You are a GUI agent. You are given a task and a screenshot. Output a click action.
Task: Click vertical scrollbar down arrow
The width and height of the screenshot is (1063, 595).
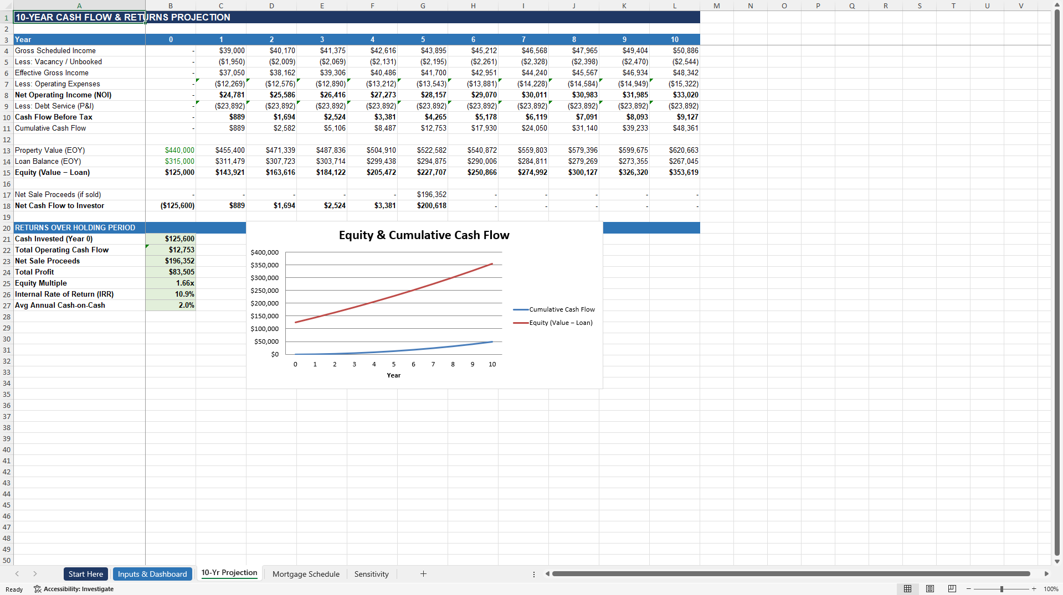(1057, 561)
